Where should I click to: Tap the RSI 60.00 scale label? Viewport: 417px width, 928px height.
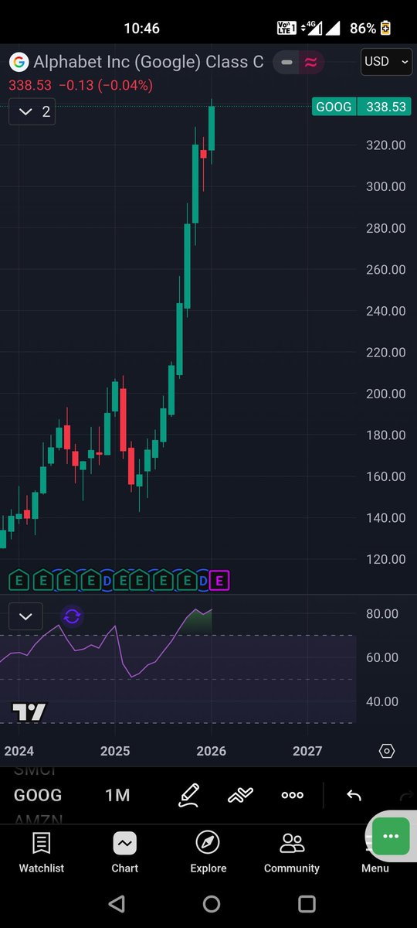[x=381, y=657]
